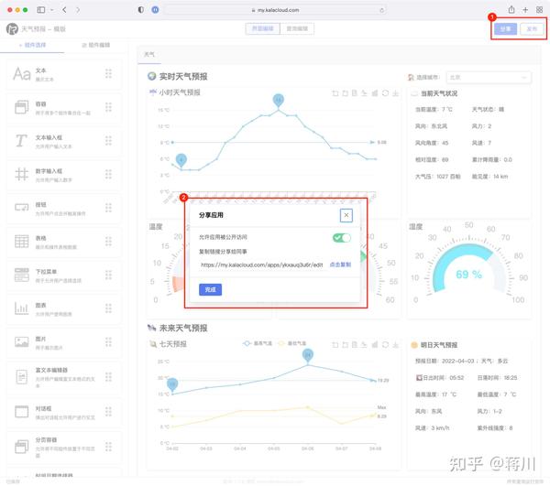Select the 对话框 dialog component icon
Viewport: 550px width, 486px height.
(22, 412)
